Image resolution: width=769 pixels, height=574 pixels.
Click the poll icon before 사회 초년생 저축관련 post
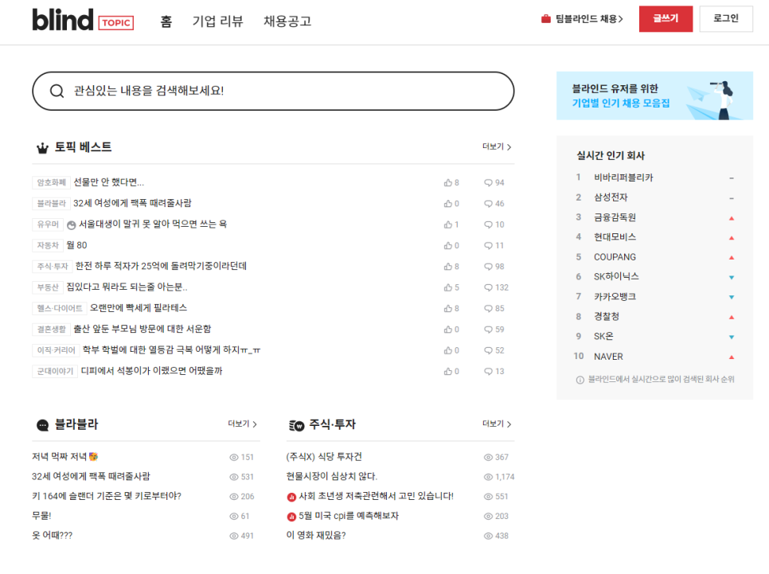pos(291,497)
